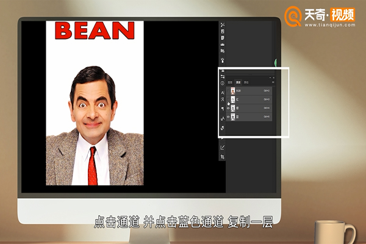The width and height of the screenshot is (366, 244).
Task: Open the Channels panel flyout menu
Action: tap(273, 82)
